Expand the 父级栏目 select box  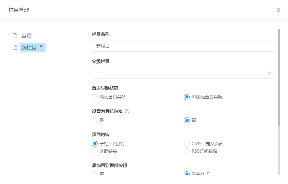[184, 73]
